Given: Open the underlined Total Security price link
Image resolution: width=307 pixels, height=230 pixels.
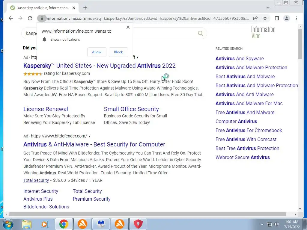Looking at the screenshot, I should 36,180.
